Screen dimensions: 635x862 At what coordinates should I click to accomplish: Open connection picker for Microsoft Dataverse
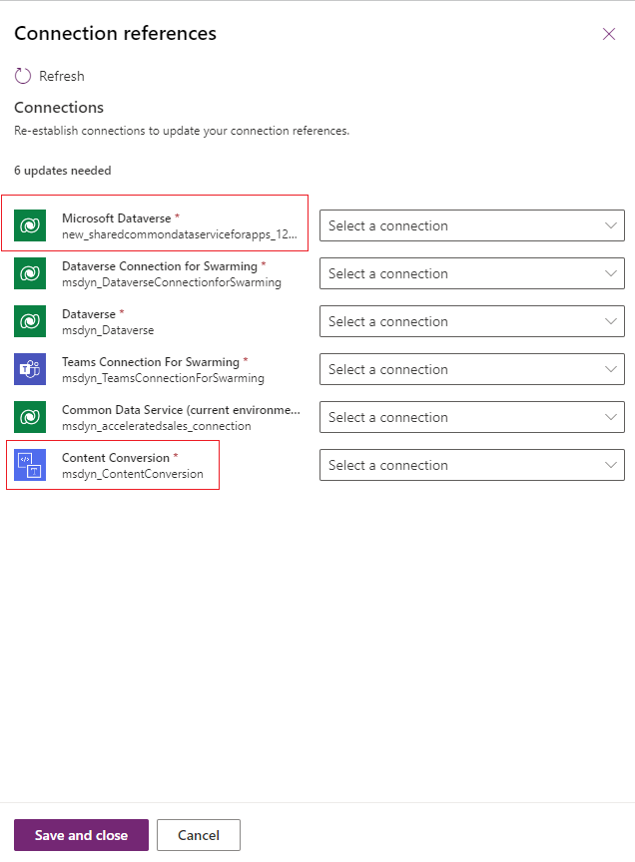[471, 225]
